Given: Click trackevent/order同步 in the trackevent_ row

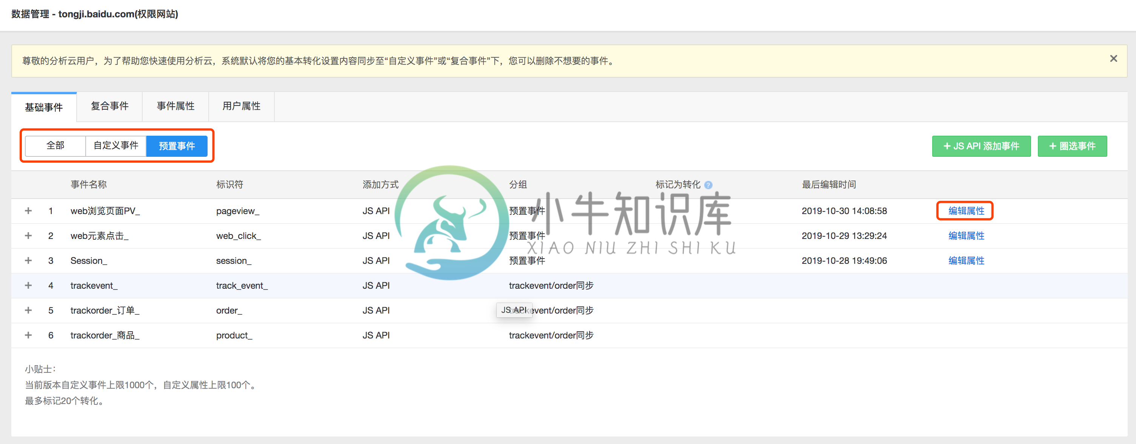Looking at the screenshot, I should coord(551,285).
